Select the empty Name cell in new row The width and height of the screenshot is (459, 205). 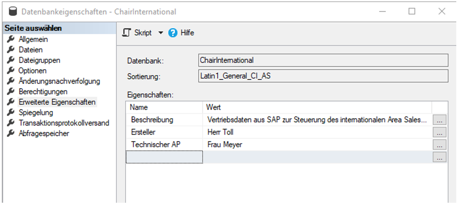(x=164, y=157)
